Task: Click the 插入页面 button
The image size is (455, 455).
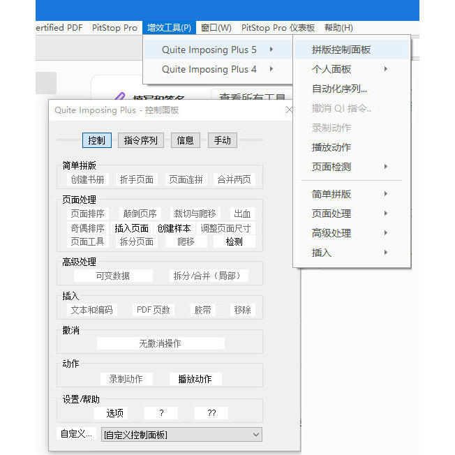Action: (131, 228)
